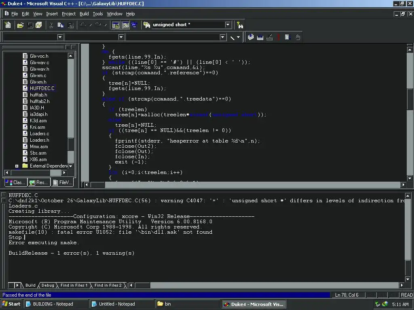Open the File menu
This screenshot has height=310, width=414.
pos(15,14)
